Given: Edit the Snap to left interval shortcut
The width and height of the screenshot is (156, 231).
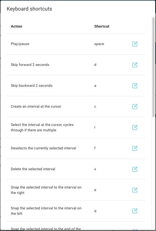Looking at the screenshot, I should click(x=135, y=211).
